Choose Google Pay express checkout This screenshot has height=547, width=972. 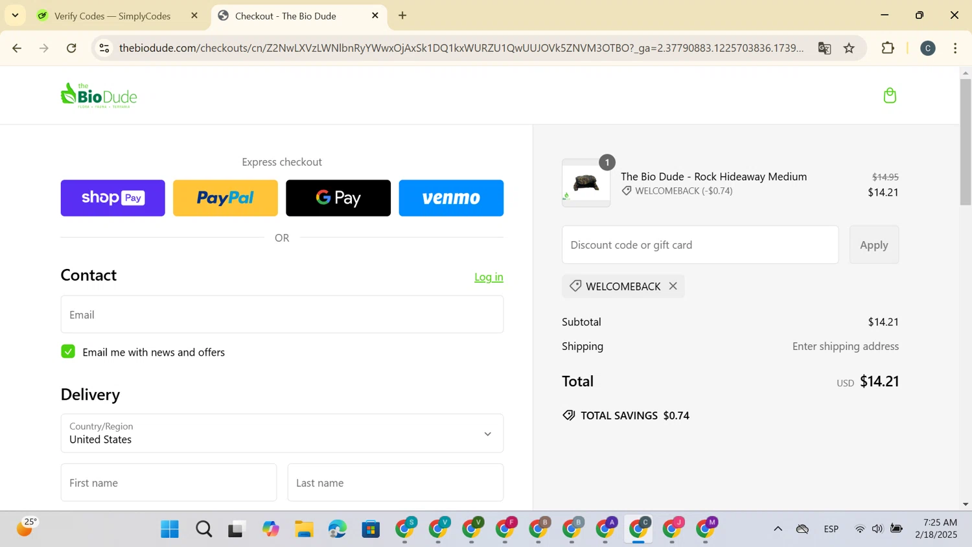pyautogui.click(x=338, y=198)
